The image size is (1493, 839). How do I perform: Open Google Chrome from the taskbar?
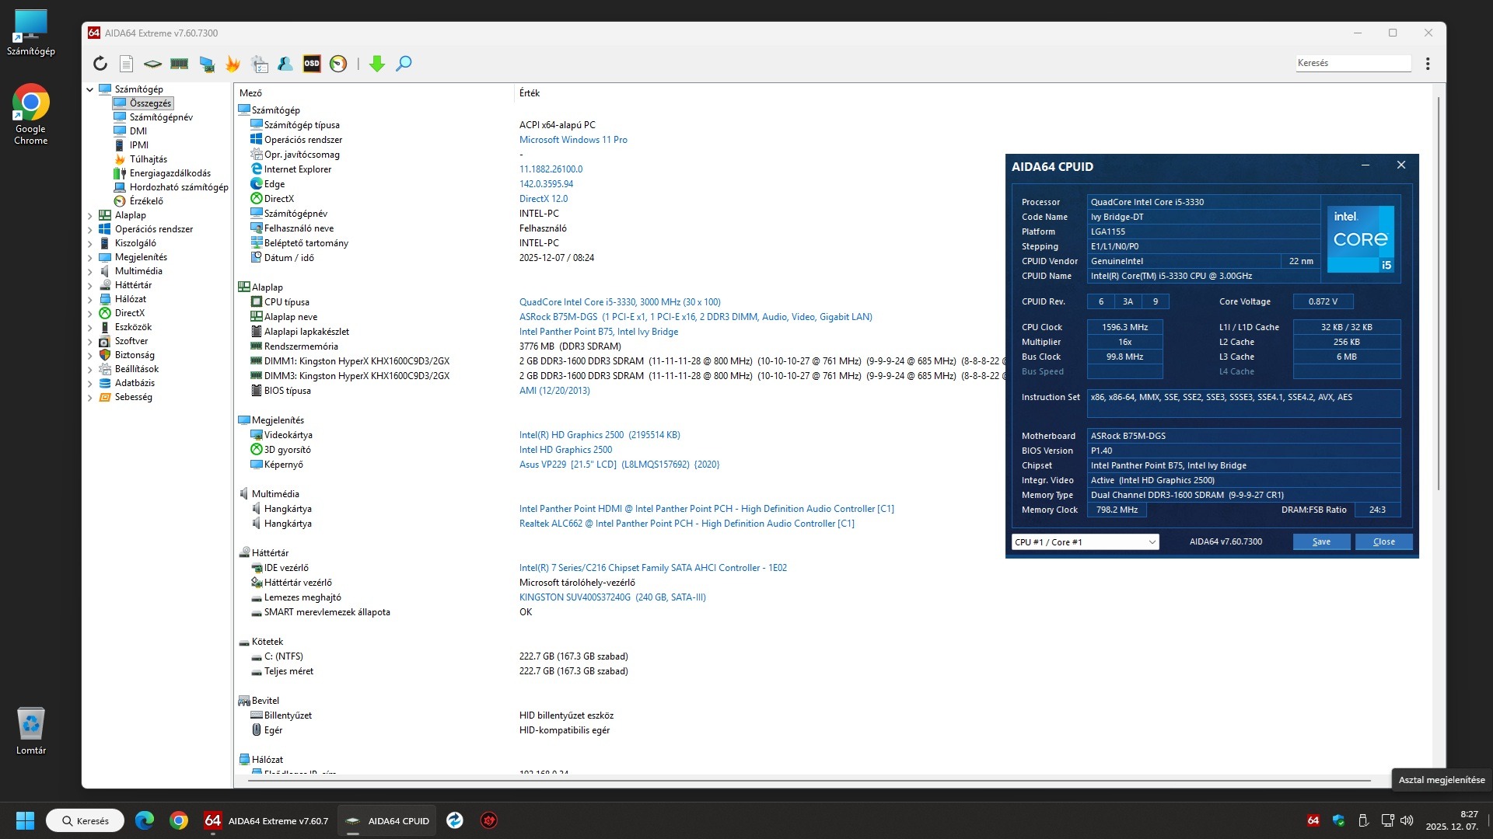click(x=179, y=821)
